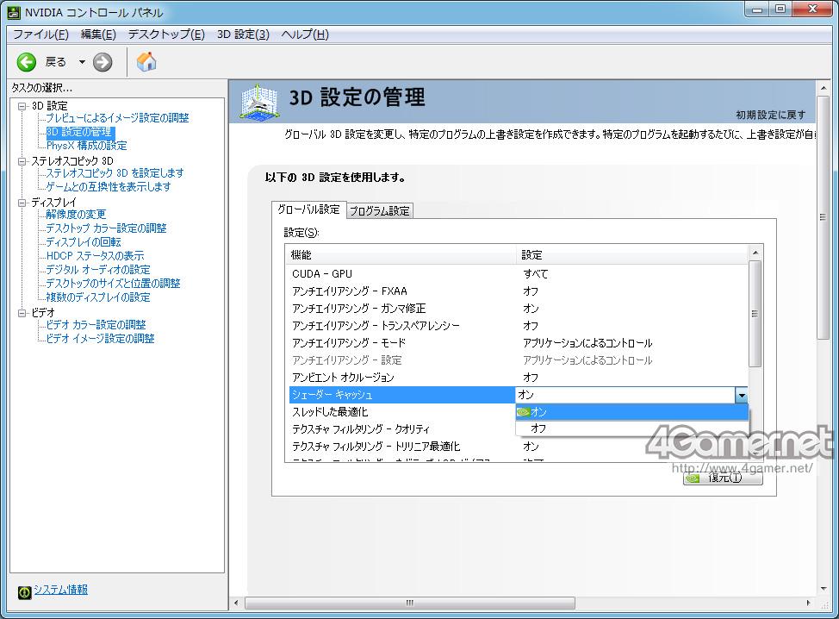Open the ヘルプ menu

coord(305,34)
